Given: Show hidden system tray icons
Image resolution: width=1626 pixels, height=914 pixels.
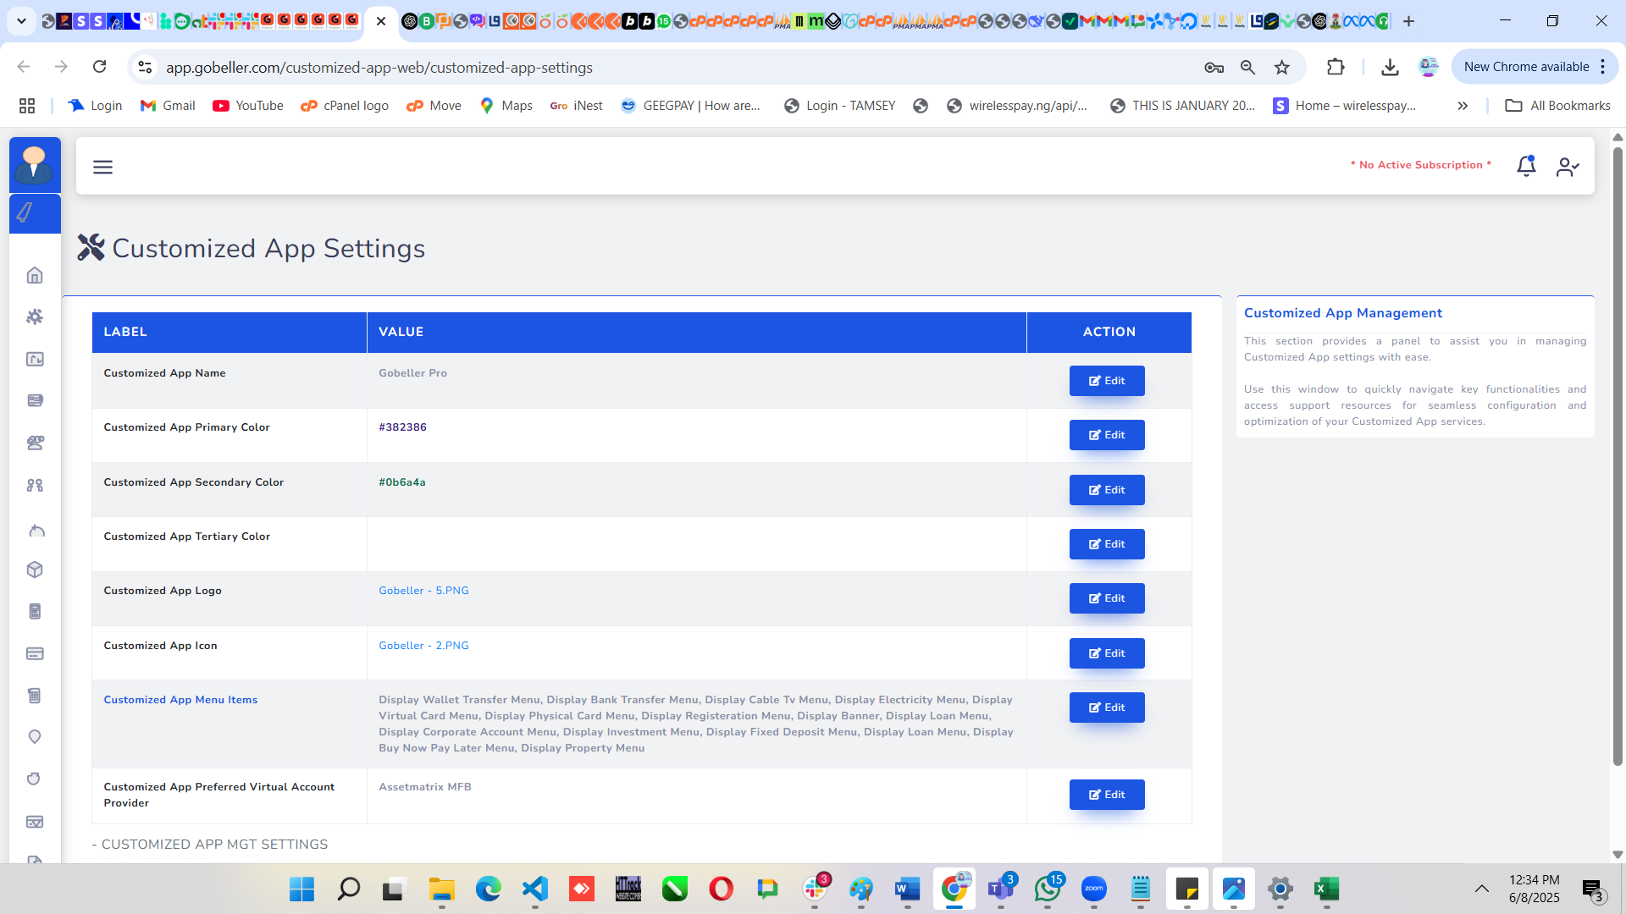Looking at the screenshot, I should pyautogui.click(x=1481, y=889).
